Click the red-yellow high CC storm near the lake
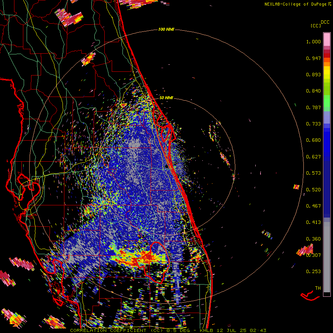Image resolution: width=333 pixels, height=333 pixels. coord(139,258)
